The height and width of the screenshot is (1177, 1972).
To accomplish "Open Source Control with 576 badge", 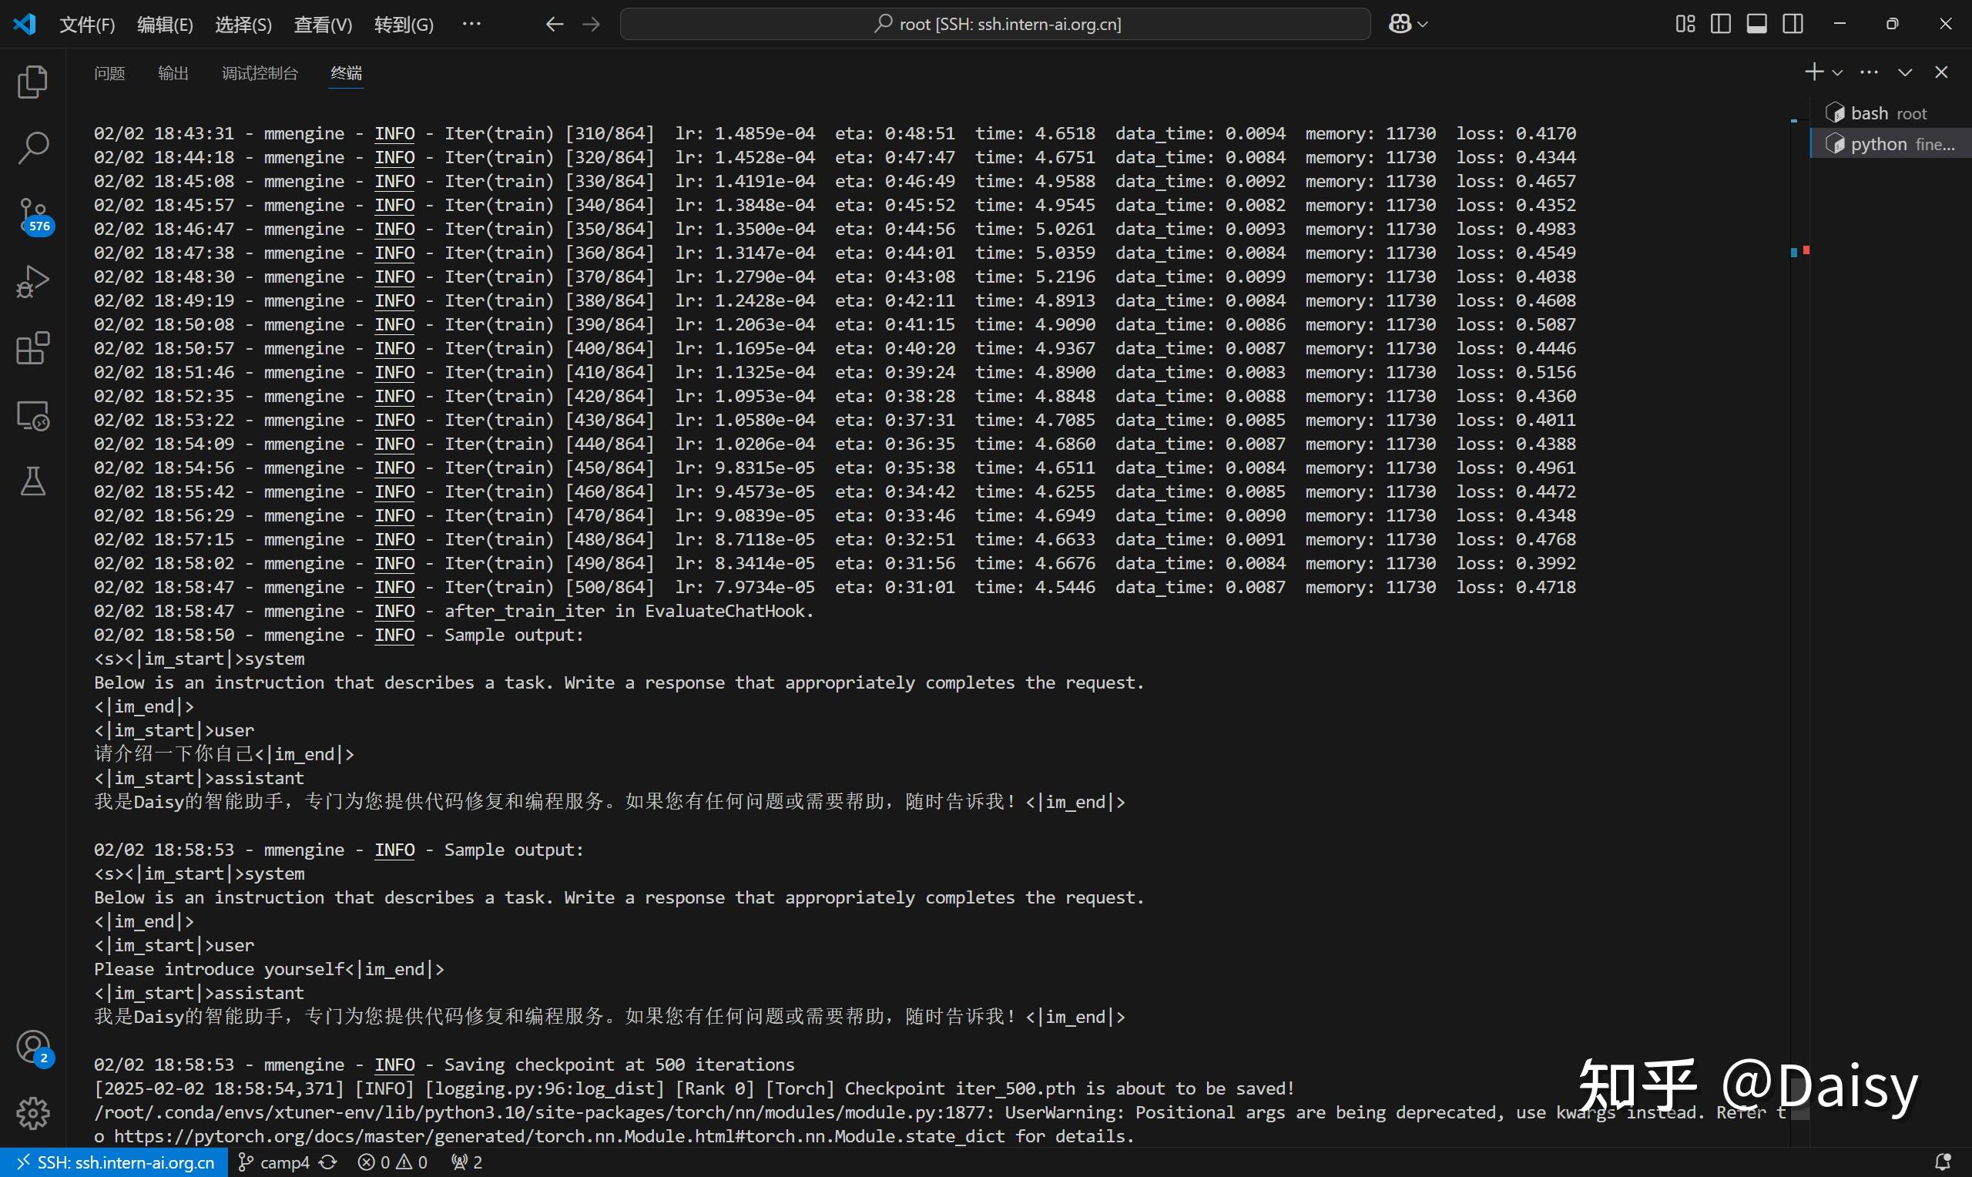I will point(32,215).
